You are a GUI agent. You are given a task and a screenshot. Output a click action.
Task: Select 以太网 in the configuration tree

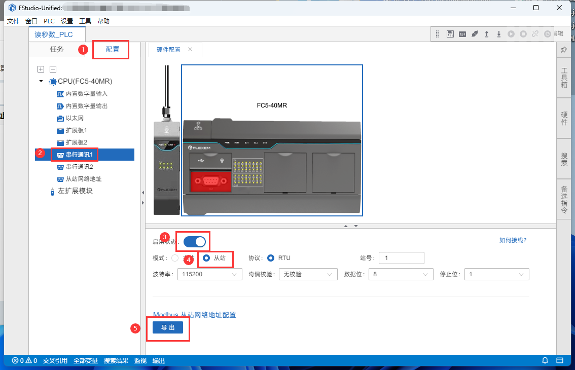click(x=75, y=118)
